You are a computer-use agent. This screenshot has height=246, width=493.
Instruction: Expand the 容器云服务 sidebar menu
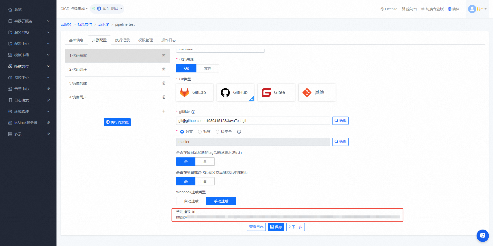tap(28, 21)
